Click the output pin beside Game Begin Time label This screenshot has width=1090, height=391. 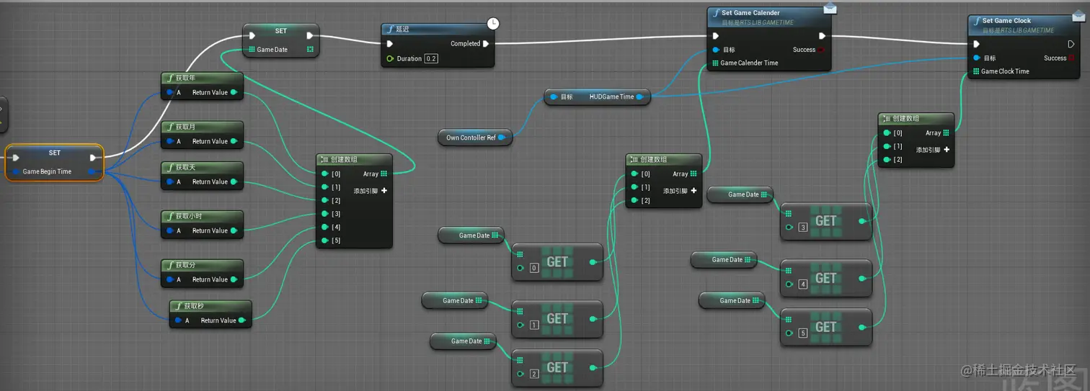tap(92, 172)
